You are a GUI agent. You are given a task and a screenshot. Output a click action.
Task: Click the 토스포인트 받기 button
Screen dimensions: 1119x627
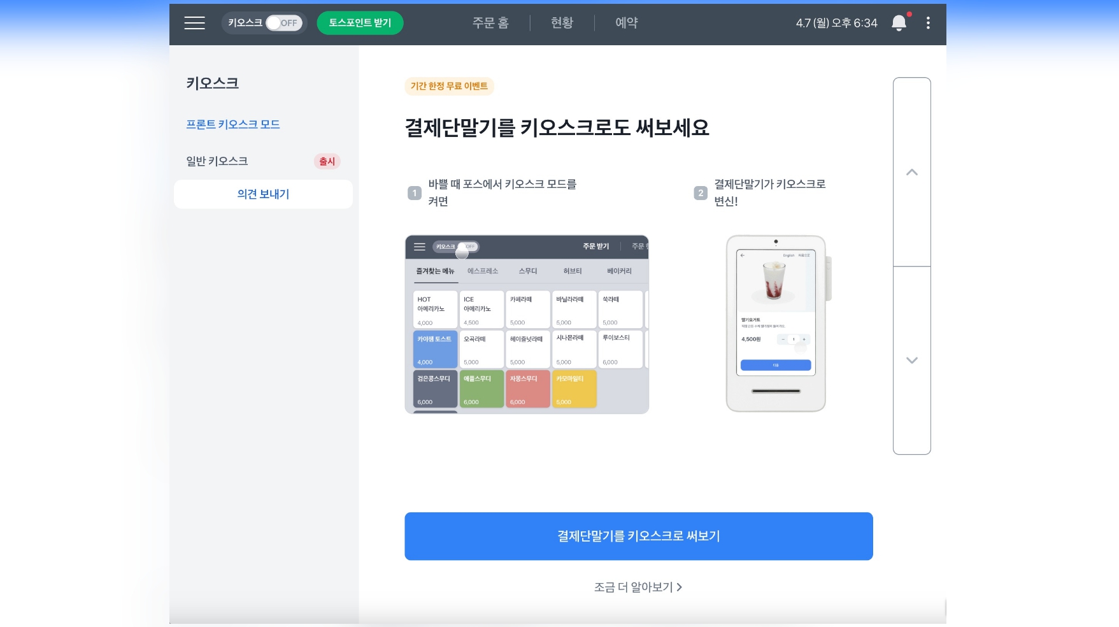click(x=360, y=23)
